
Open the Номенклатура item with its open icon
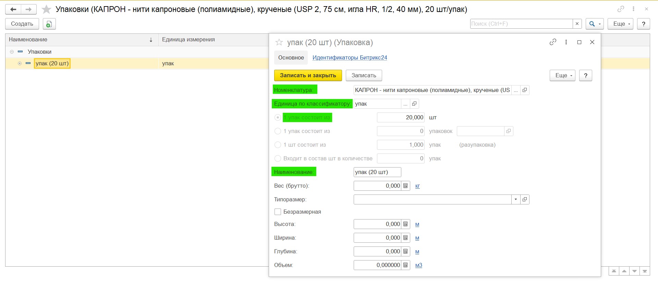pyautogui.click(x=524, y=90)
